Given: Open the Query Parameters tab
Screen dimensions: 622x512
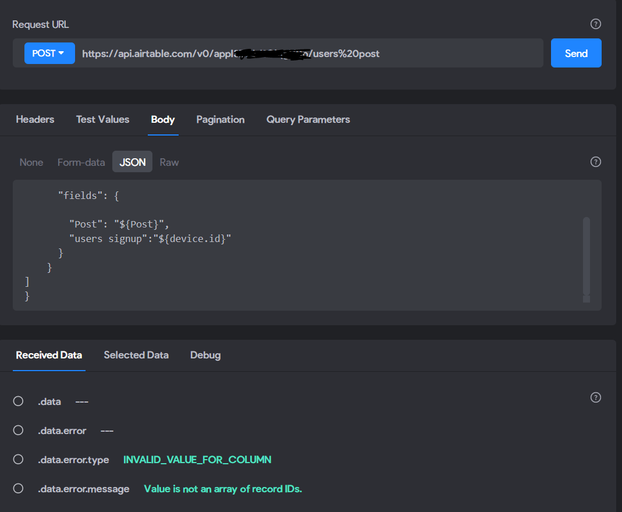Looking at the screenshot, I should point(308,119).
